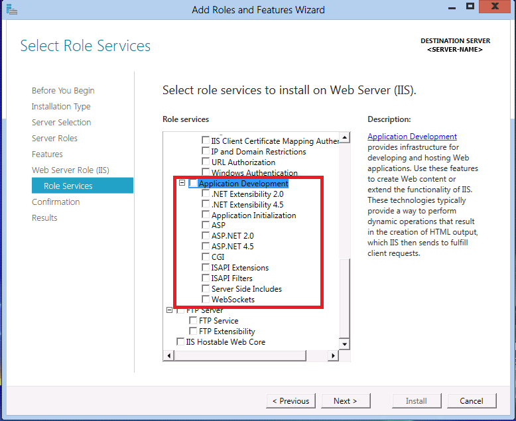Go to the Server Roles wizard step
Viewport: 516px width, 421px height.
pos(54,139)
